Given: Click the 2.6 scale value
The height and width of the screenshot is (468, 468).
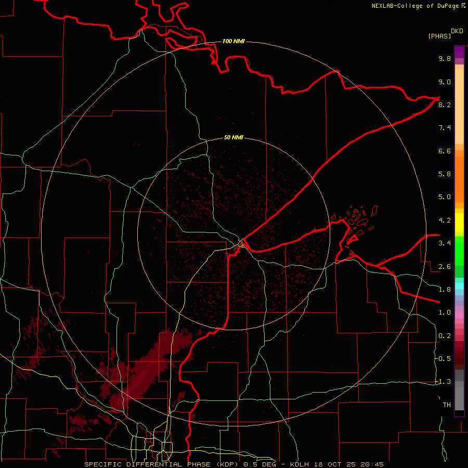Looking at the screenshot, I should tap(445, 267).
